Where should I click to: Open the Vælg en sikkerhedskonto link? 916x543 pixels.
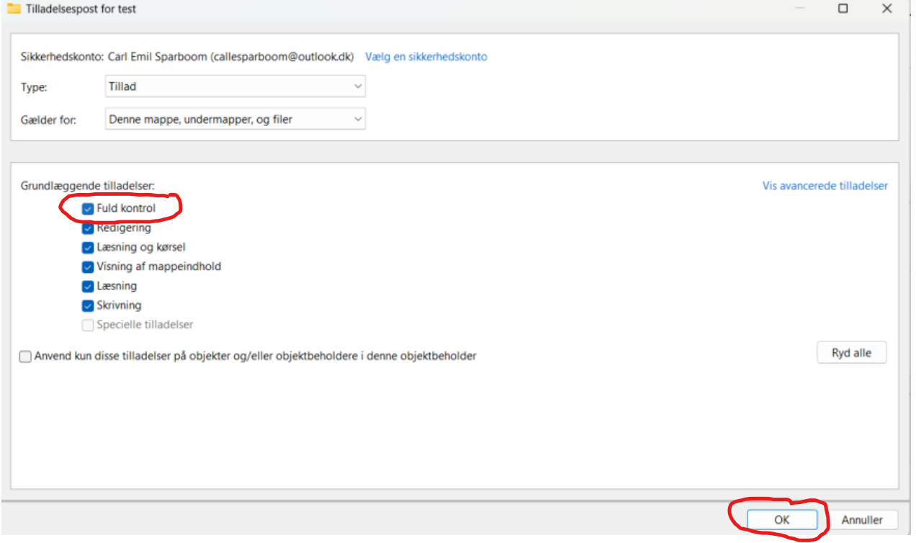pos(426,57)
